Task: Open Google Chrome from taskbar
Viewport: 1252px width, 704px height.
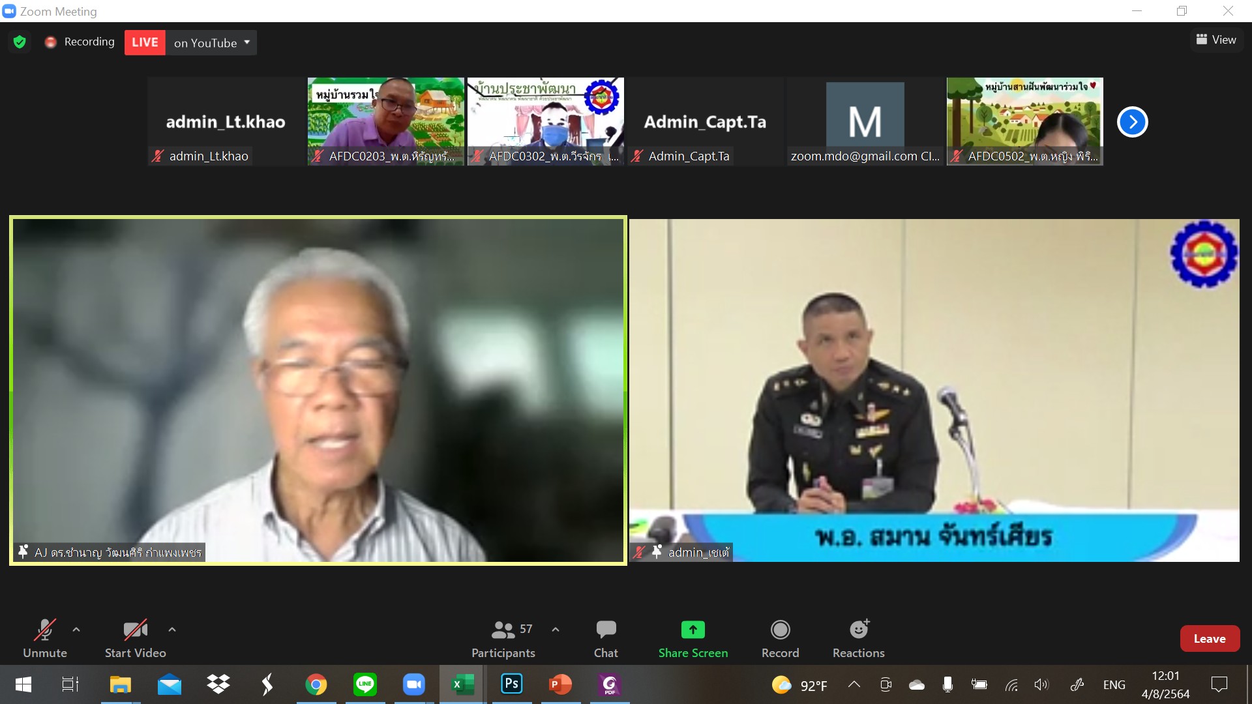Action: [x=316, y=684]
